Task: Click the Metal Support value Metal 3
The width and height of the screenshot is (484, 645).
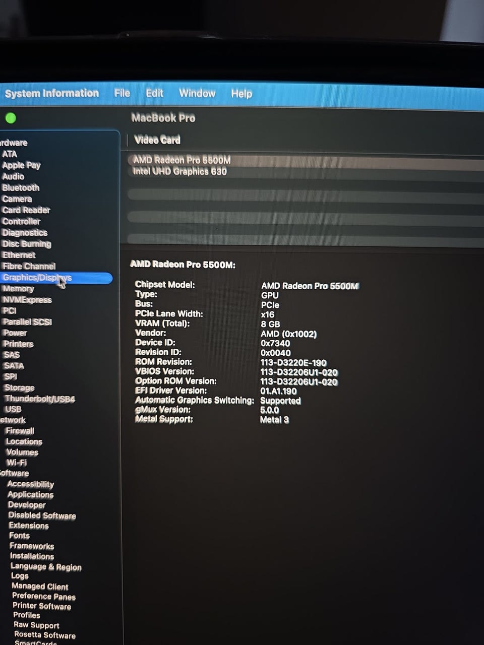Action: coord(274,420)
